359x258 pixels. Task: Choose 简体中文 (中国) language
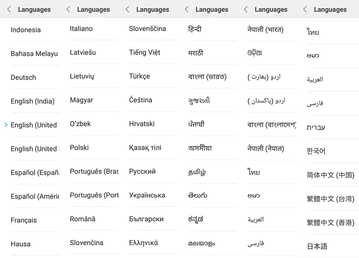pyautogui.click(x=330, y=175)
